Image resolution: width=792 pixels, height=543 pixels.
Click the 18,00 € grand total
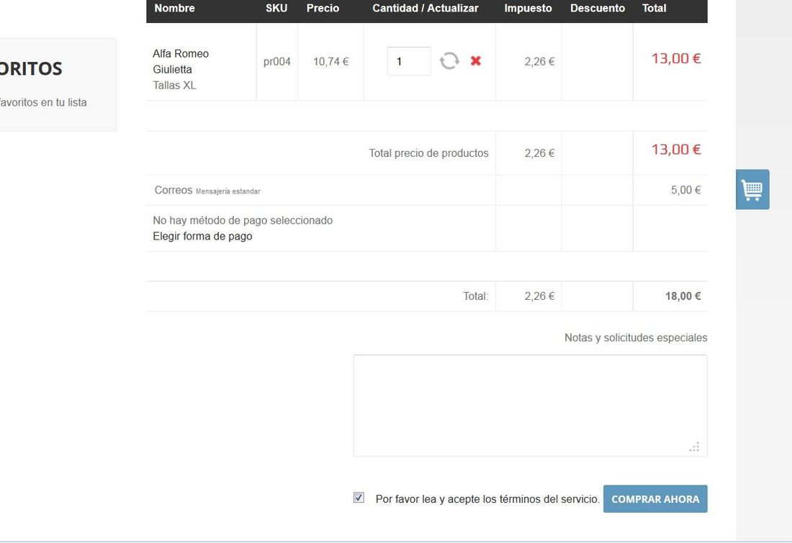[683, 296]
